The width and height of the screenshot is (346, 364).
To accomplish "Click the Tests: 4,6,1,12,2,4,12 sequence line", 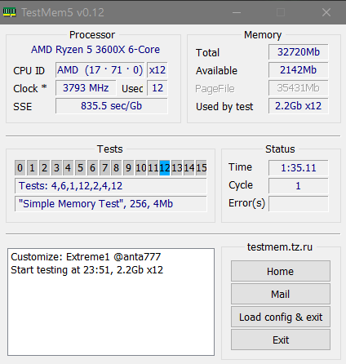I will [x=111, y=186].
